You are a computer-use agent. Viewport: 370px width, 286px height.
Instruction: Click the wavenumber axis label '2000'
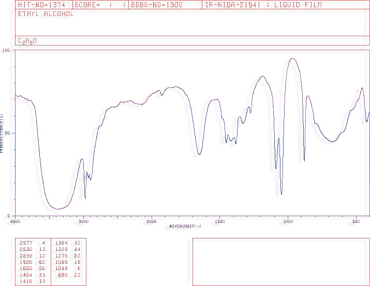point(152,221)
